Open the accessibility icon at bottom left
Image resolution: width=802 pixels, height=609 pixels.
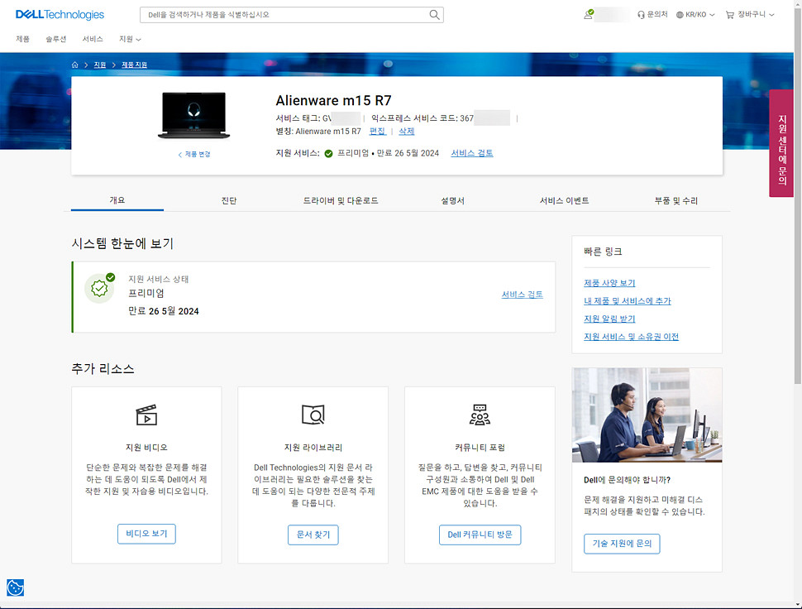point(15,587)
